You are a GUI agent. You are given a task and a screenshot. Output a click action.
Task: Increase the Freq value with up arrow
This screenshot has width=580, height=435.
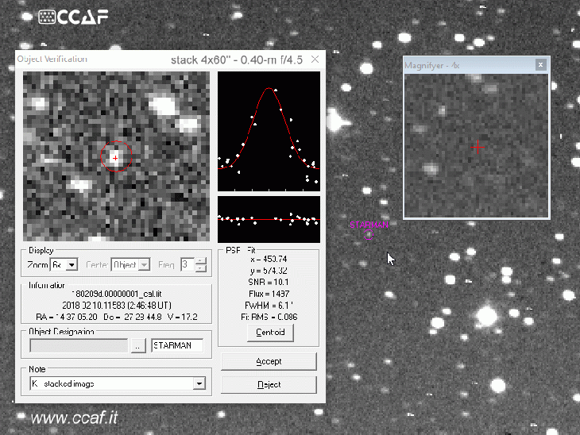pos(201,260)
